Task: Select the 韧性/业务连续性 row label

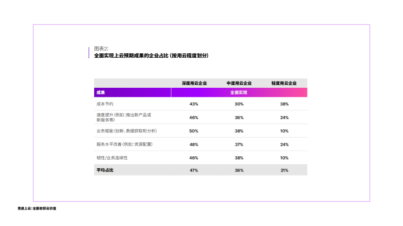Action: pos(112,158)
